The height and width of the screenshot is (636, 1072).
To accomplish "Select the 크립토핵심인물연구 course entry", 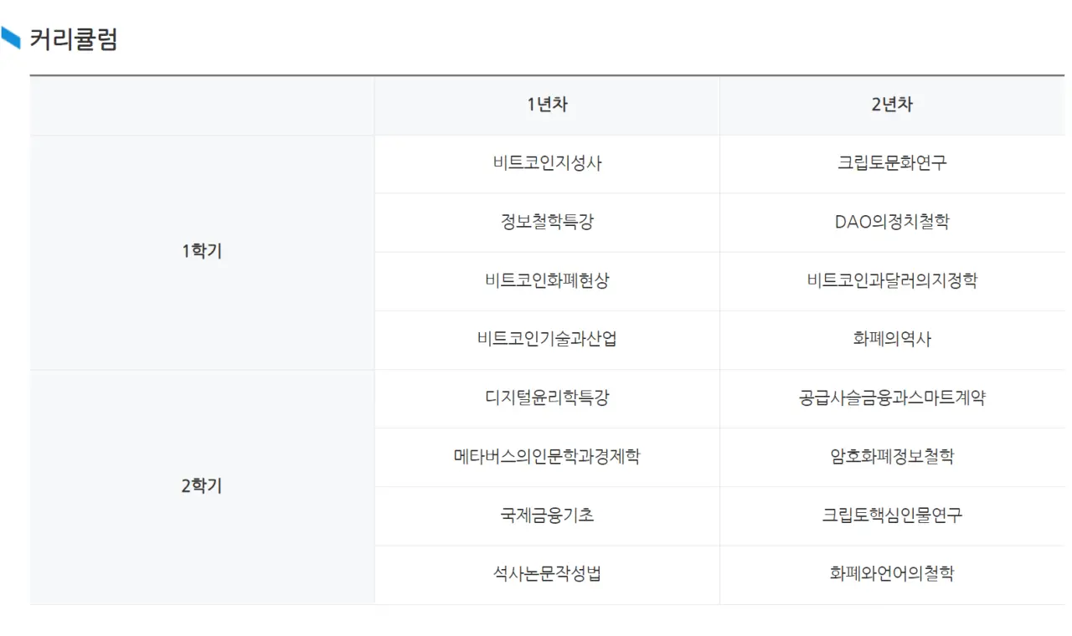I will 892,515.
